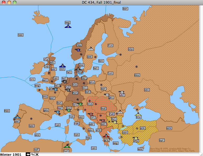
Task: Click the 'lyo' Gulf of Lyon label
Action: 58,125
